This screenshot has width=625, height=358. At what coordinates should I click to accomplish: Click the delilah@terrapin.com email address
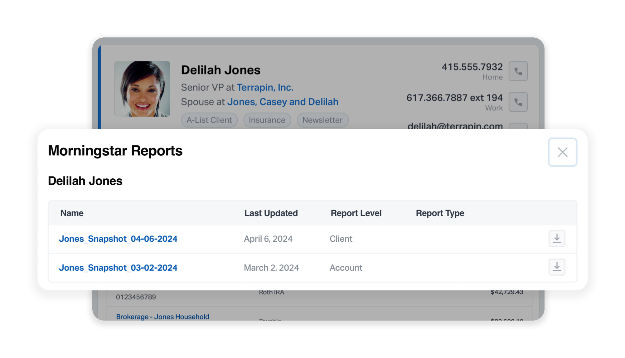455,125
